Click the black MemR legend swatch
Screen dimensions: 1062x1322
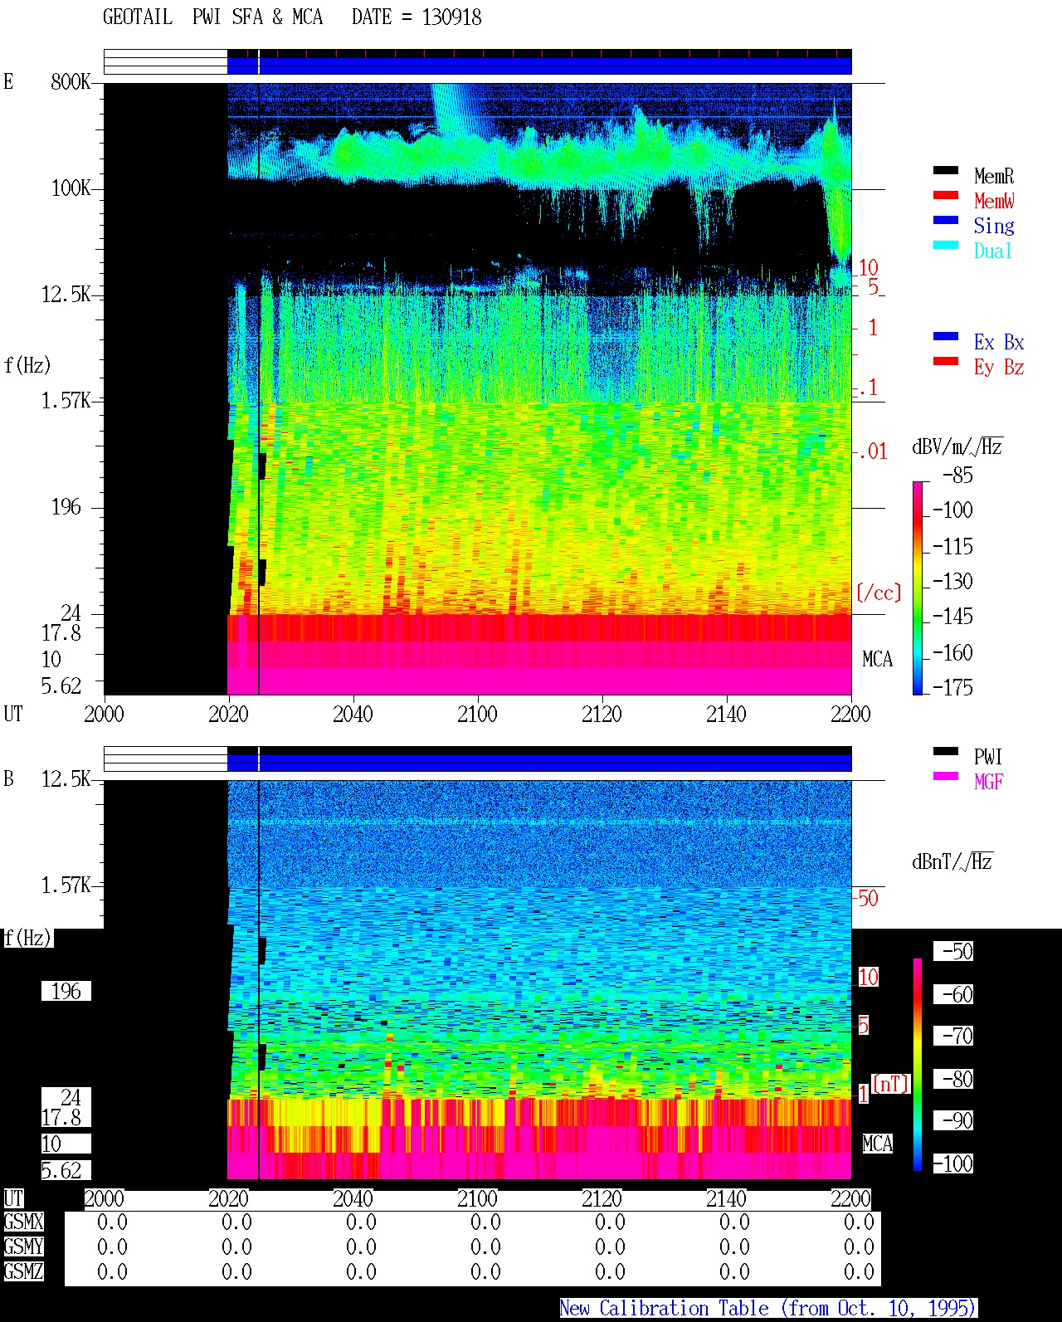[x=946, y=170]
